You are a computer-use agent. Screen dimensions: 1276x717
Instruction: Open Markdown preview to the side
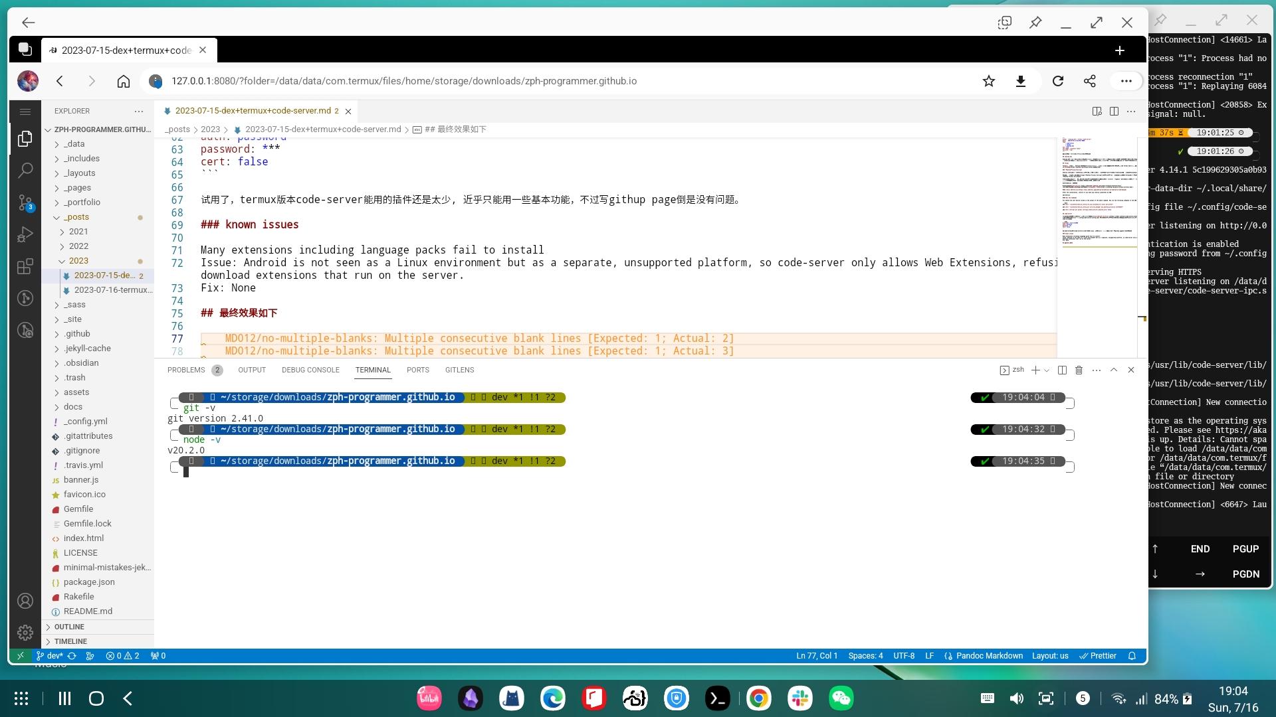point(1097,111)
